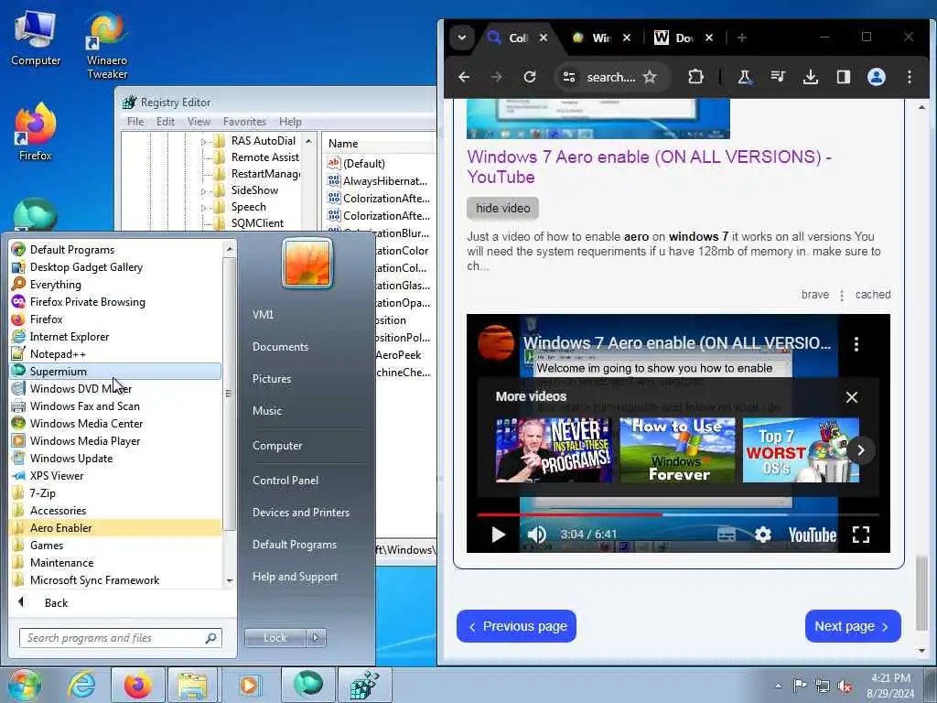Open Control Panel from Start menu
937x703 pixels.
click(x=285, y=480)
